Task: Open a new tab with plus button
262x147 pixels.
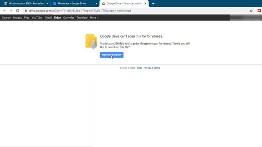Action: tap(153, 4)
